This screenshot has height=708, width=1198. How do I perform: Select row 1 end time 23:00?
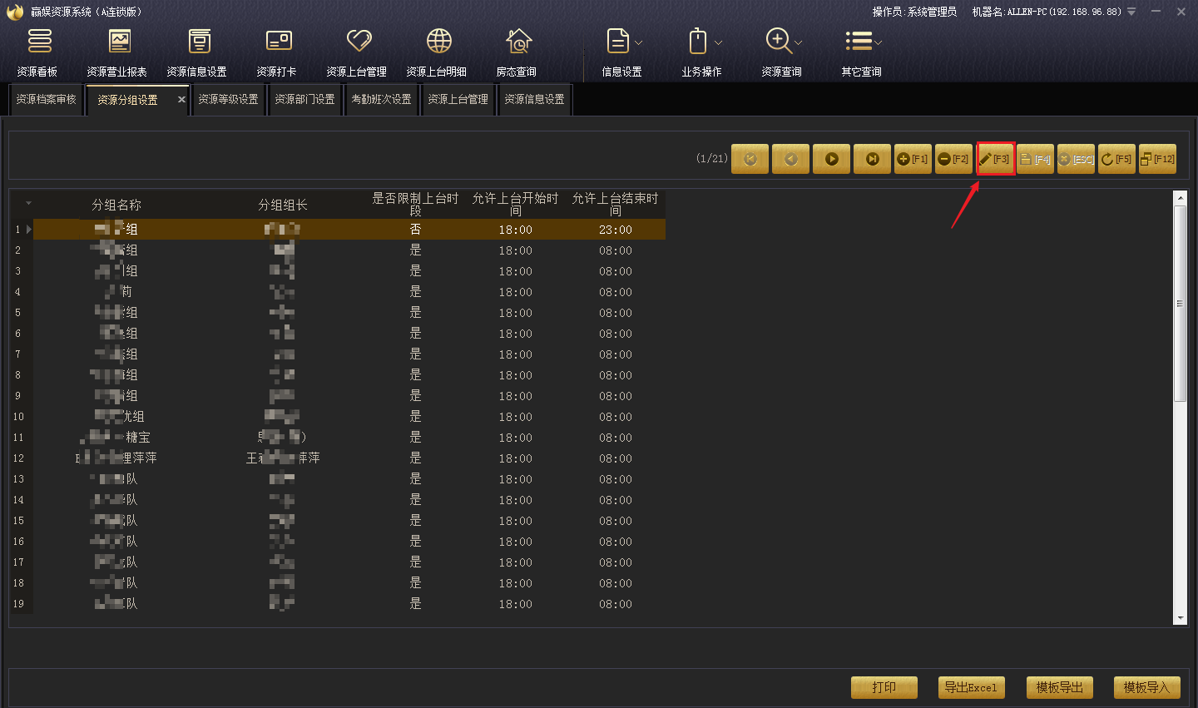[616, 230]
